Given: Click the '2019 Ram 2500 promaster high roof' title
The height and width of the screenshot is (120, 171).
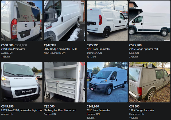Looking at the screenshot, I should (x=22, y=110).
